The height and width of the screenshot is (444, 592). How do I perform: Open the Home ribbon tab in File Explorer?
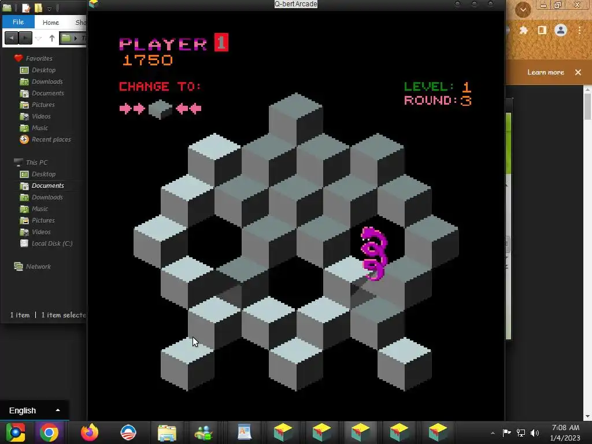(x=51, y=23)
